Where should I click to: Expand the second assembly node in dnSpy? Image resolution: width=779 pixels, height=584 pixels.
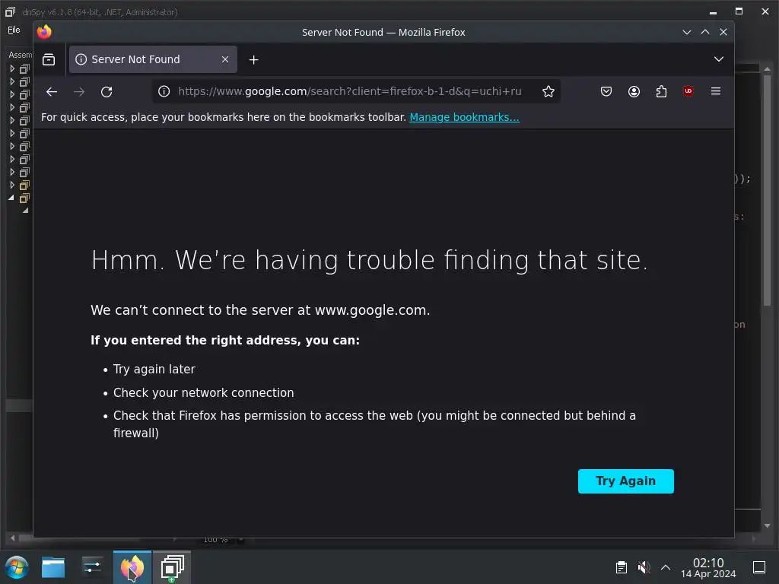coord(12,81)
